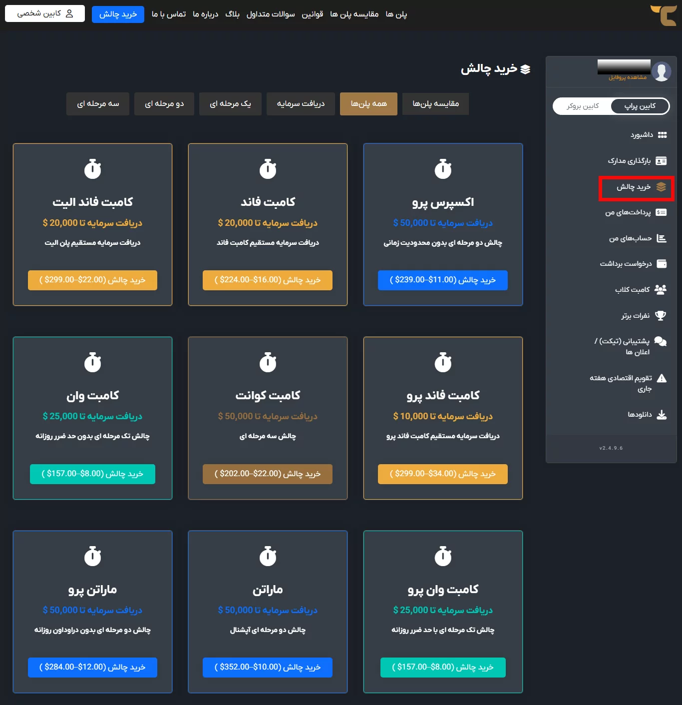Click the خرید چالش button in the top navigation
The width and height of the screenshot is (682, 705).
tap(118, 14)
